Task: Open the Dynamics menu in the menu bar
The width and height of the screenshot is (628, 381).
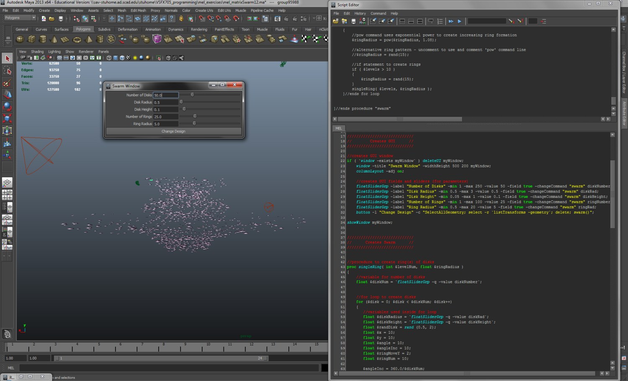Action: (175, 29)
